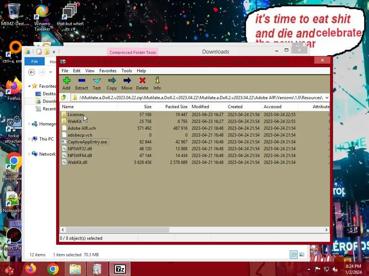Expand the This PC tree node
Viewport: 369px width, 276px height.
29,139
